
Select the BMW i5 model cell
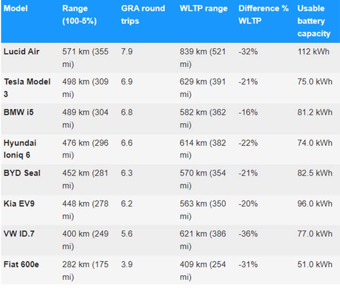point(19,112)
